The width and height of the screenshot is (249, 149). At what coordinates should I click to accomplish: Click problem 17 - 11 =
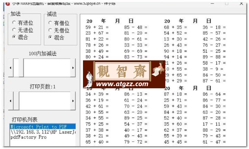click(x=214, y=124)
